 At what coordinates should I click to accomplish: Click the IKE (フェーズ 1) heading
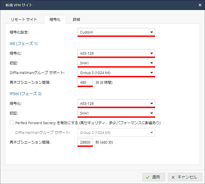24,44
